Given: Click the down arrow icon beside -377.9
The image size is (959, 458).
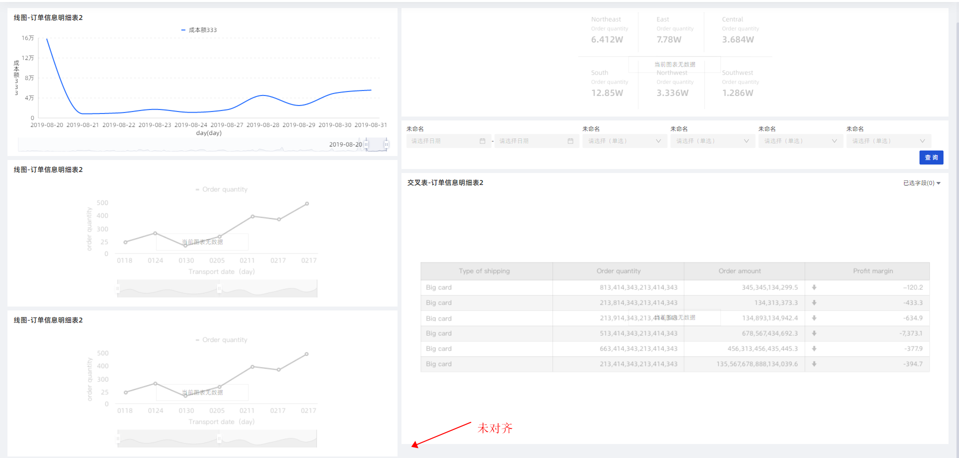Looking at the screenshot, I should (x=814, y=349).
